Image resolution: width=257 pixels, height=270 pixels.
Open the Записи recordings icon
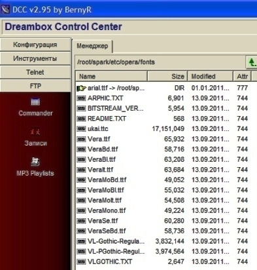coord(35,132)
